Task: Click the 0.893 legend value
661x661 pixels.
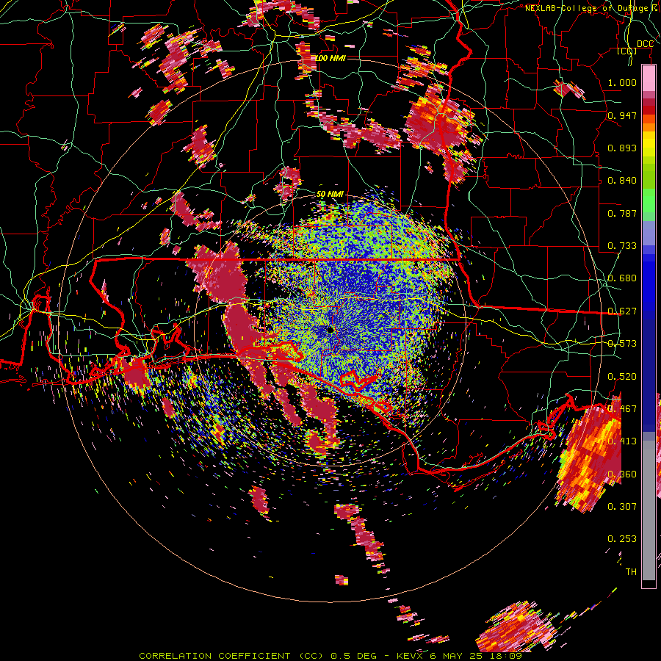Action: coord(622,148)
